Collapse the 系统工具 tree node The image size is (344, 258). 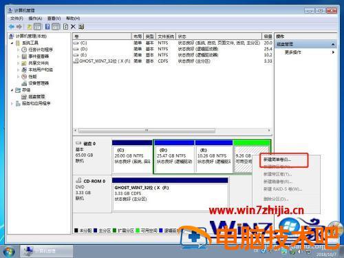[12, 43]
